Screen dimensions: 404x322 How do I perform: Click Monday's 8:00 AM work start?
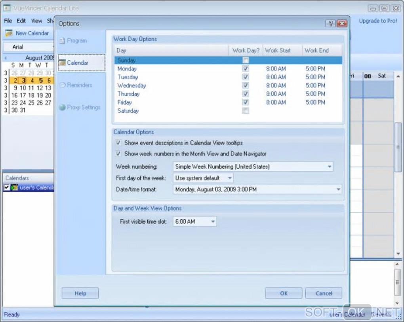[x=276, y=69]
